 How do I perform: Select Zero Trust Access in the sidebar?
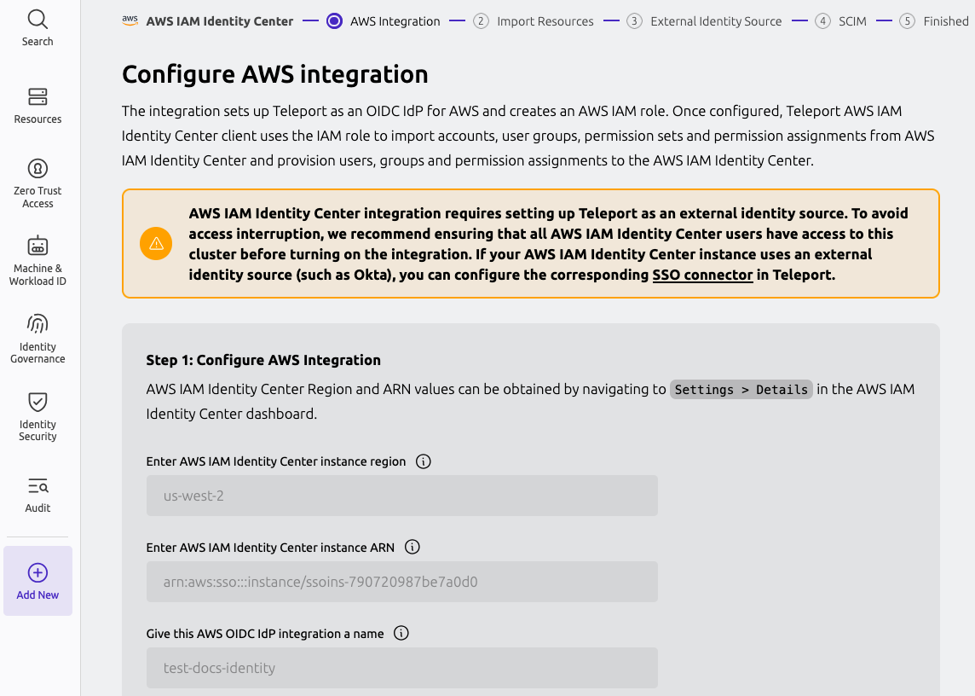click(x=37, y=181)
